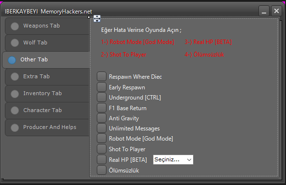Viewport: 286px width, 185px height.
Task: Select the Other Tab
Action: pyautogui.click(x=46, y=60)
